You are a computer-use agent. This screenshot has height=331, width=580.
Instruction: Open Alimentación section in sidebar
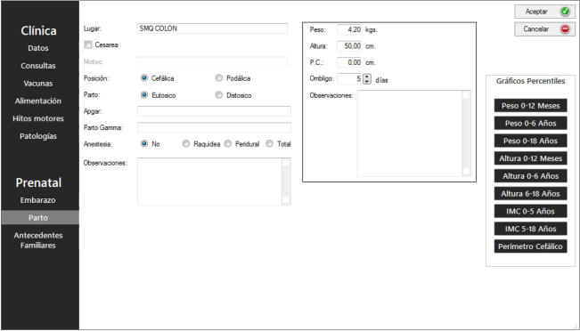pyautogui.click(x=38, y=101)
